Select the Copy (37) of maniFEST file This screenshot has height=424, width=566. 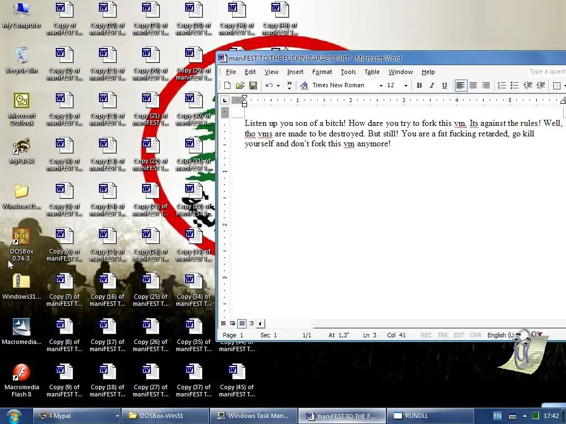tap(194, 380)
